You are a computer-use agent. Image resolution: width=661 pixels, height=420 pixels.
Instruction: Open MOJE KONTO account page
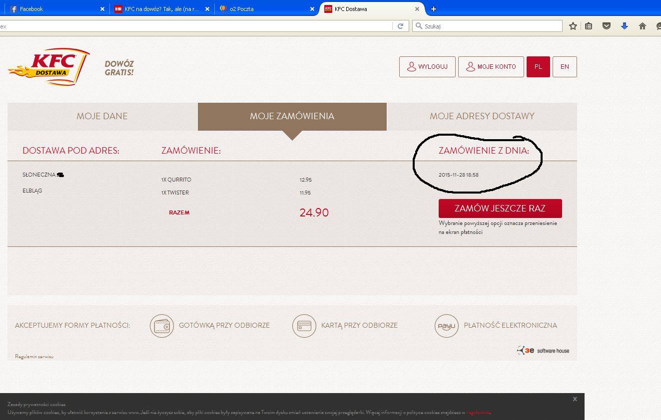tap(491, 67)
